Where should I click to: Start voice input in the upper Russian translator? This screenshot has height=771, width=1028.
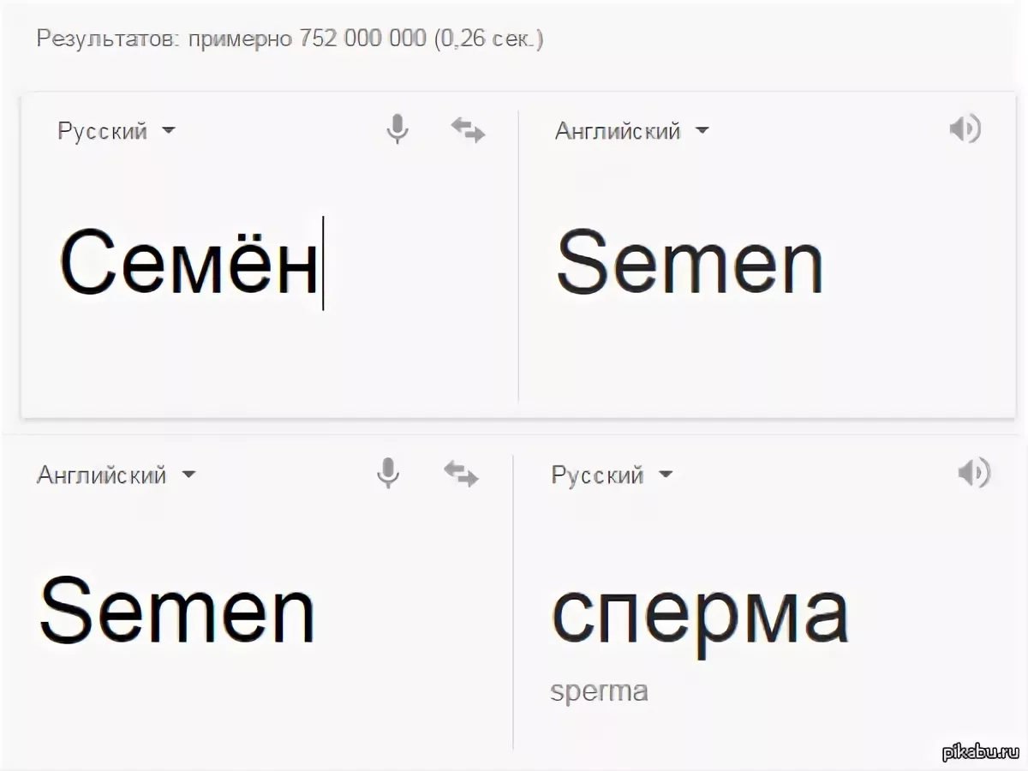(397, 130)
